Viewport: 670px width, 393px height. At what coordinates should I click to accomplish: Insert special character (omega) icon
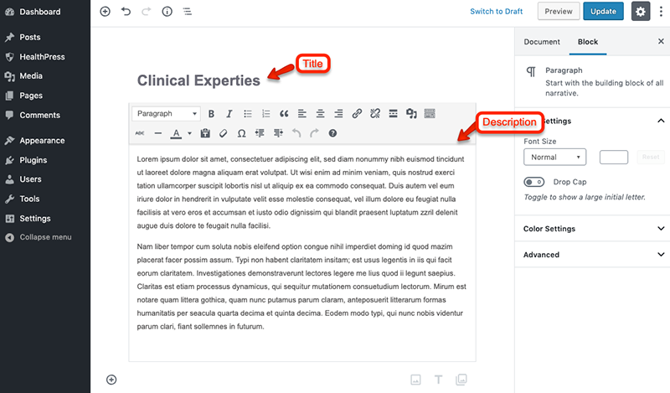(x=241, y=133)
